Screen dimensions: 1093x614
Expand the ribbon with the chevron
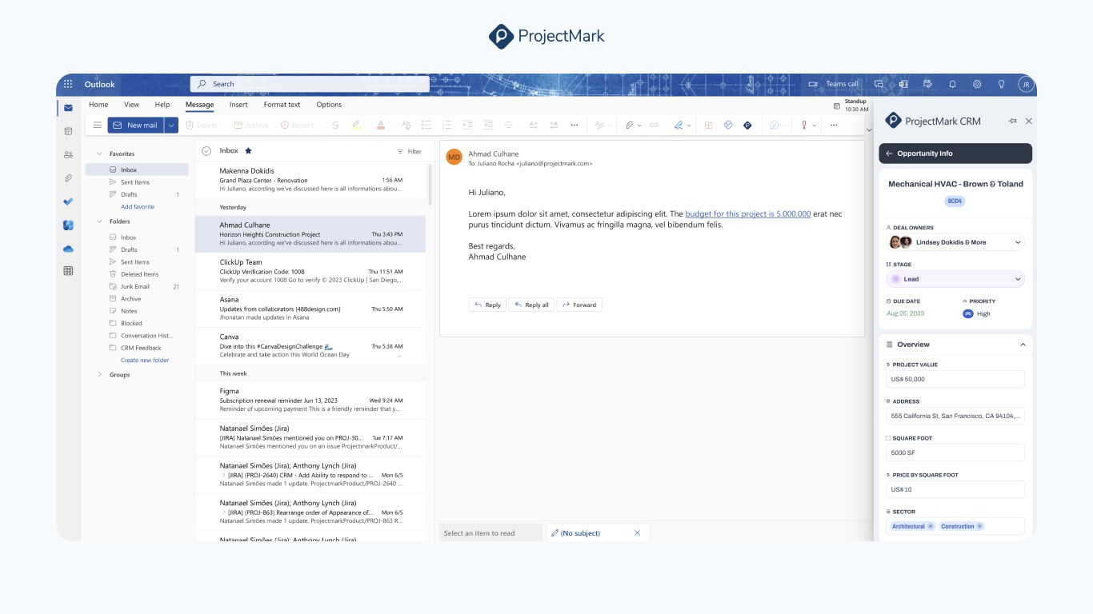coord(869,130)
